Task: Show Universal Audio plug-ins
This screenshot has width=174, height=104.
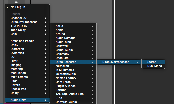Action: point(66,102)
